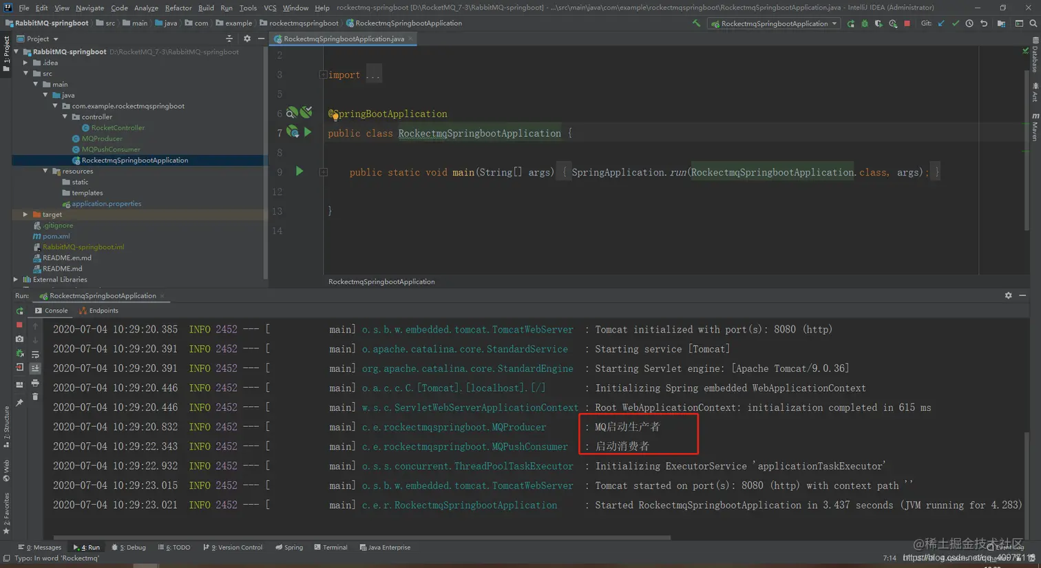Toggle Soft-Wrap in the console
The height and width of the screenshot is (568, 1041).
(x=35, y=354)
